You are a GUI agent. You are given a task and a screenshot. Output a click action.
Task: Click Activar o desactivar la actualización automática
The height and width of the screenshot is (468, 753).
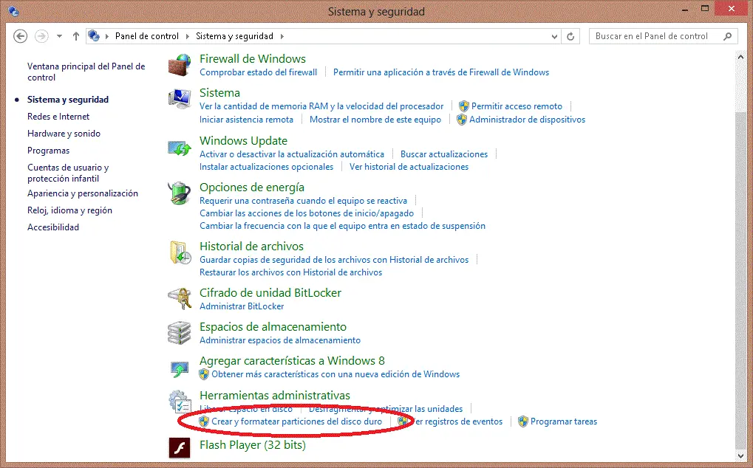[291, 154]
